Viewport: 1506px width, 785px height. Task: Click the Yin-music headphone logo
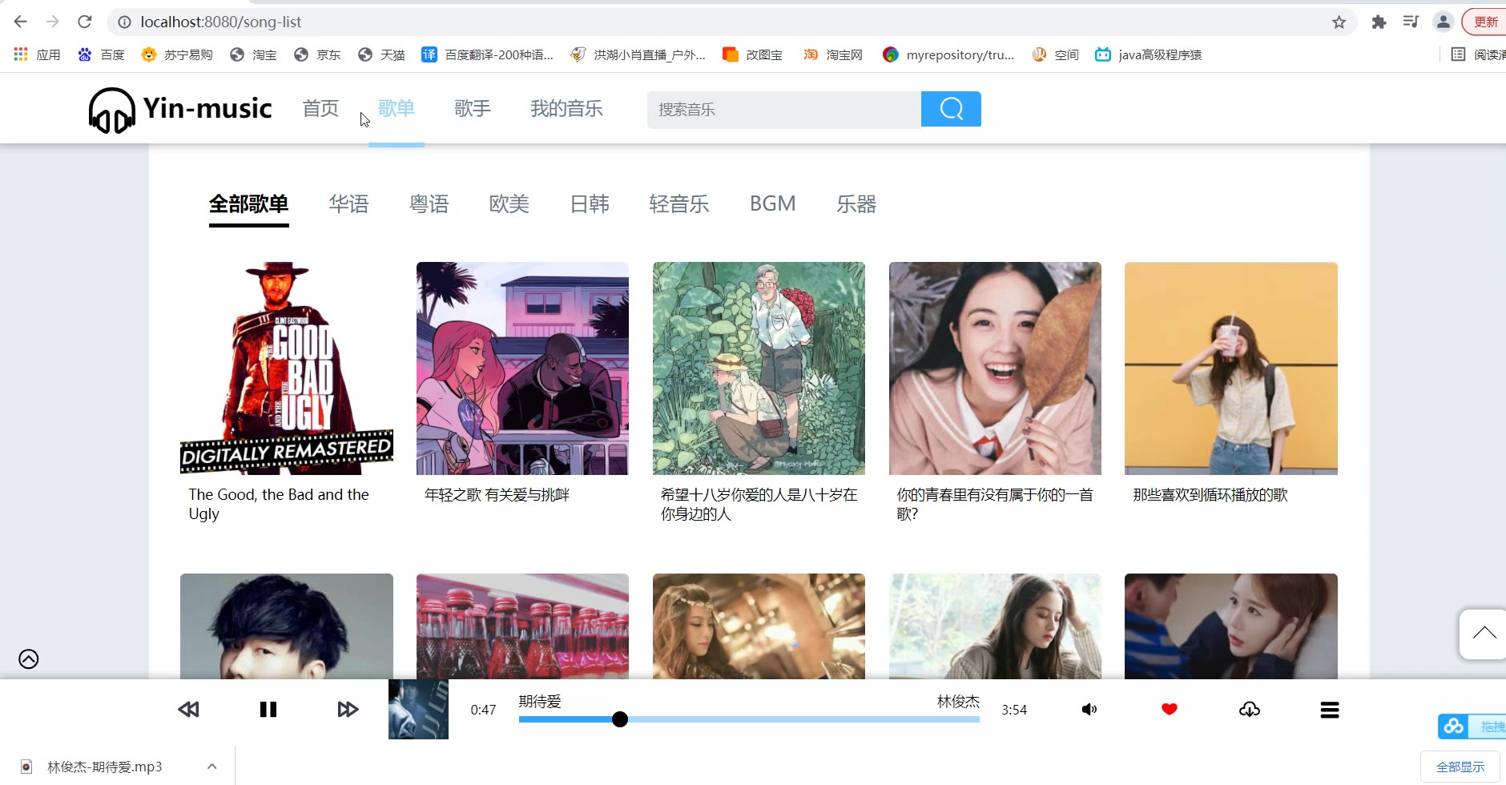111,110
